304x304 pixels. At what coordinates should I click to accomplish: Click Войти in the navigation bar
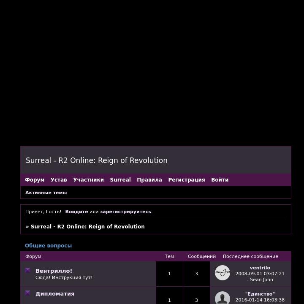pos(220,180)
